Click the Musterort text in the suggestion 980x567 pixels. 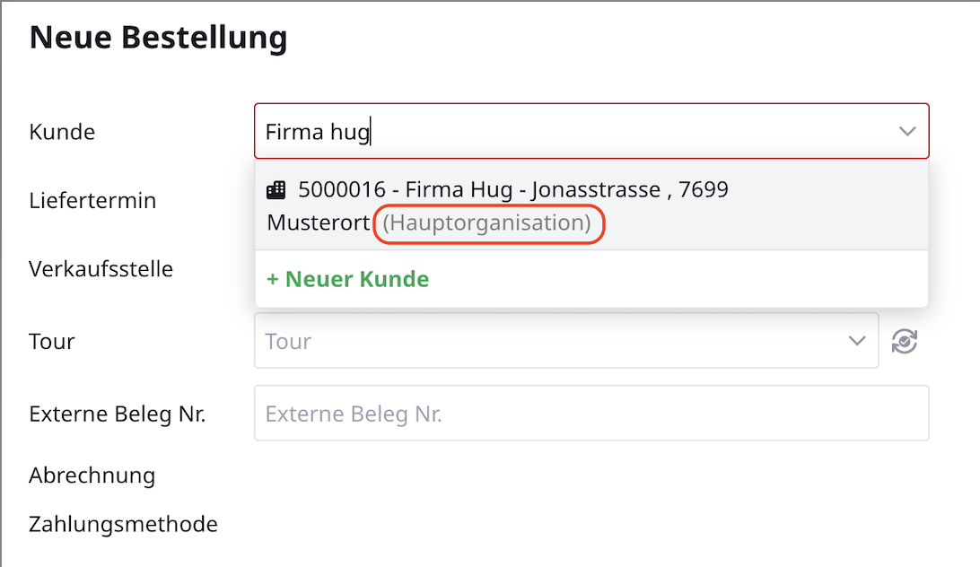pos(318,223)
